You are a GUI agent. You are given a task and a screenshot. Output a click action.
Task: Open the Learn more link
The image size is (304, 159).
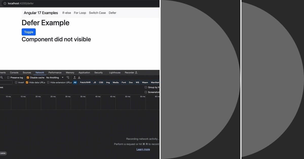click(143, 149)
